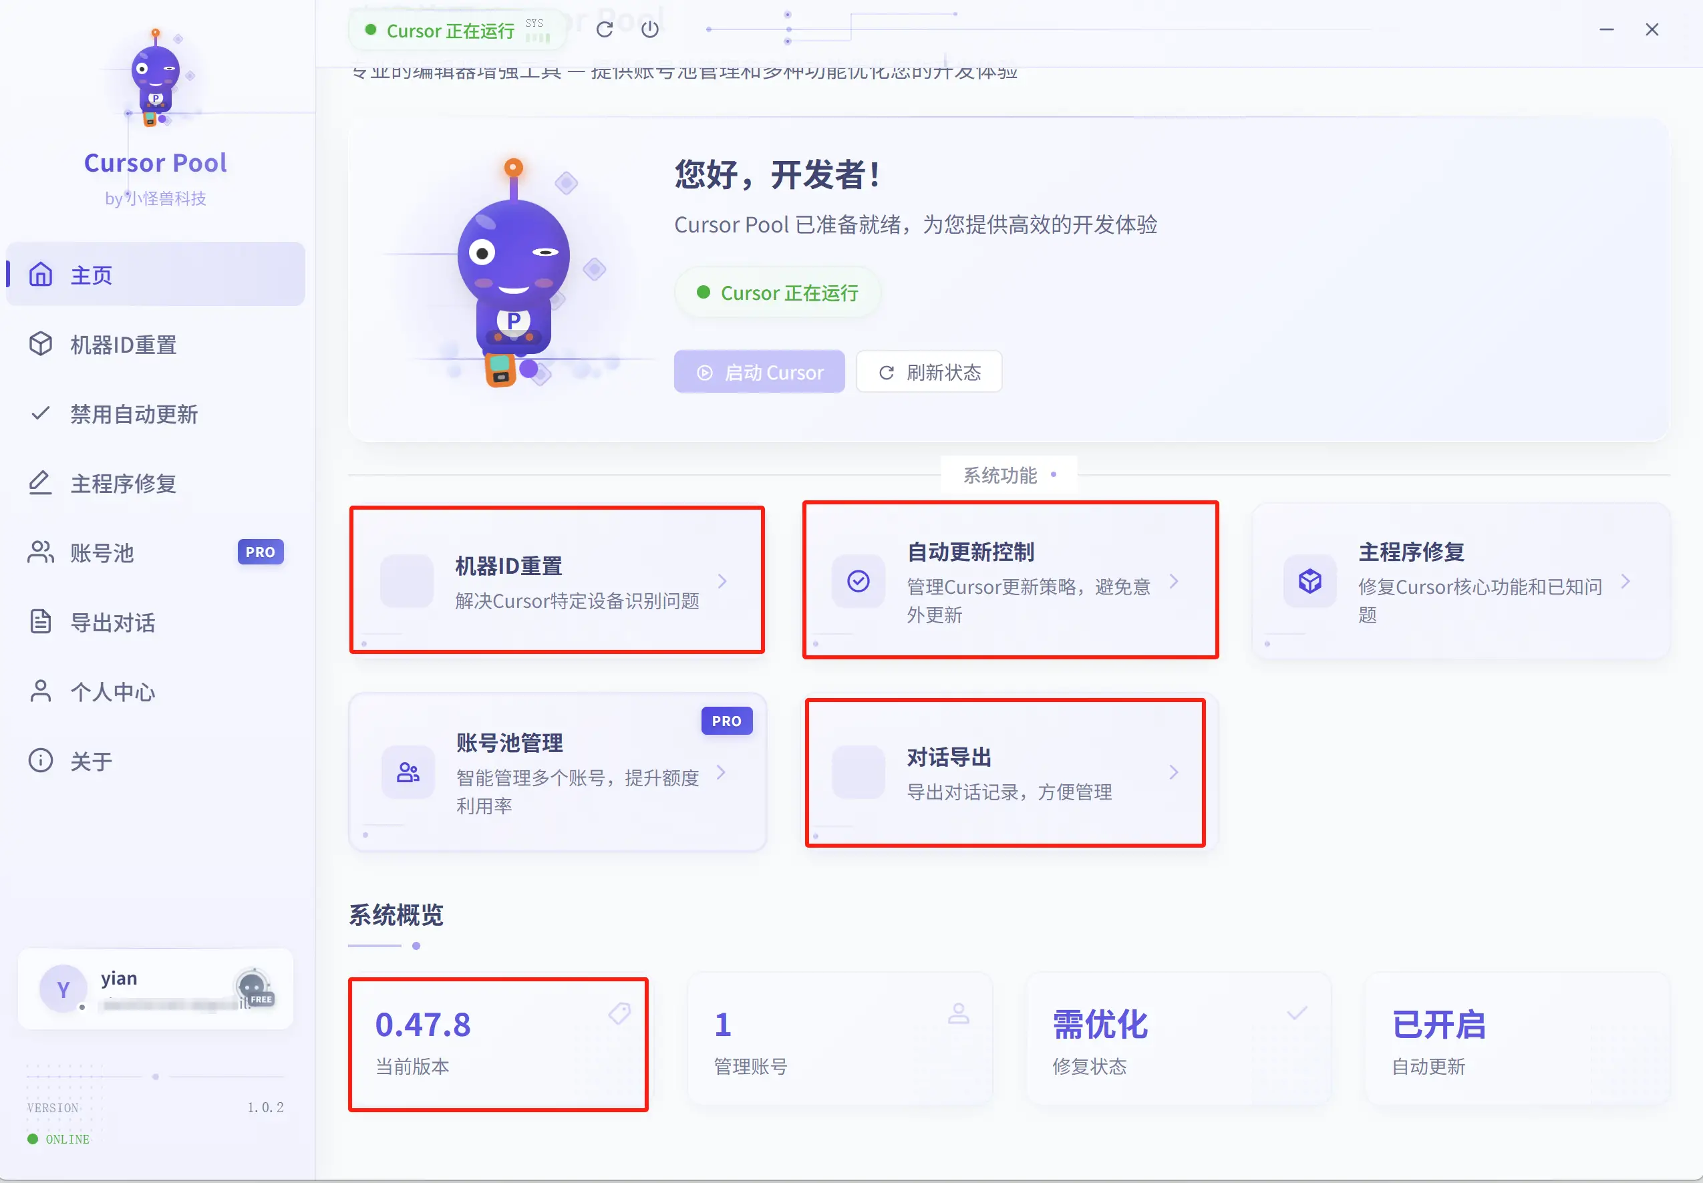Minimize the Cursor Pool window

[x=1607, y=29]
